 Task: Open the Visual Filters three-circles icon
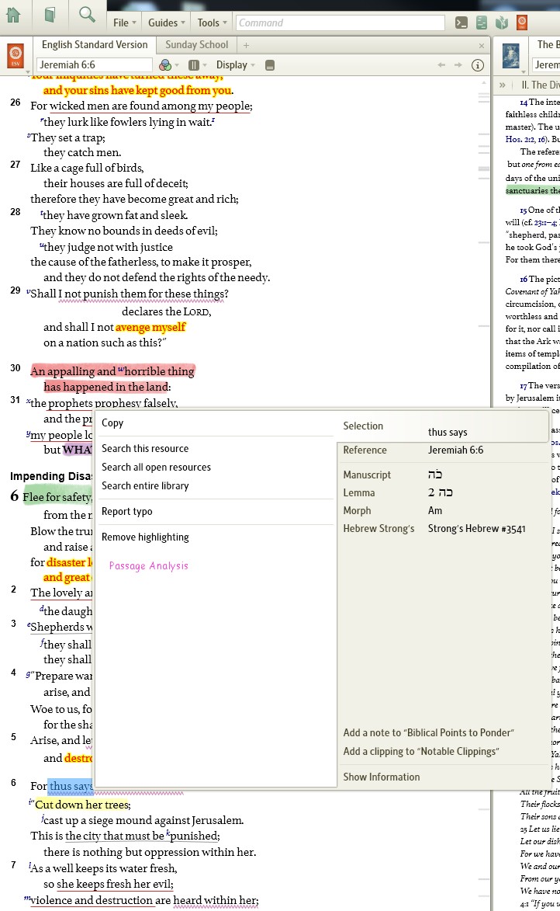click(x=165, y=65)
